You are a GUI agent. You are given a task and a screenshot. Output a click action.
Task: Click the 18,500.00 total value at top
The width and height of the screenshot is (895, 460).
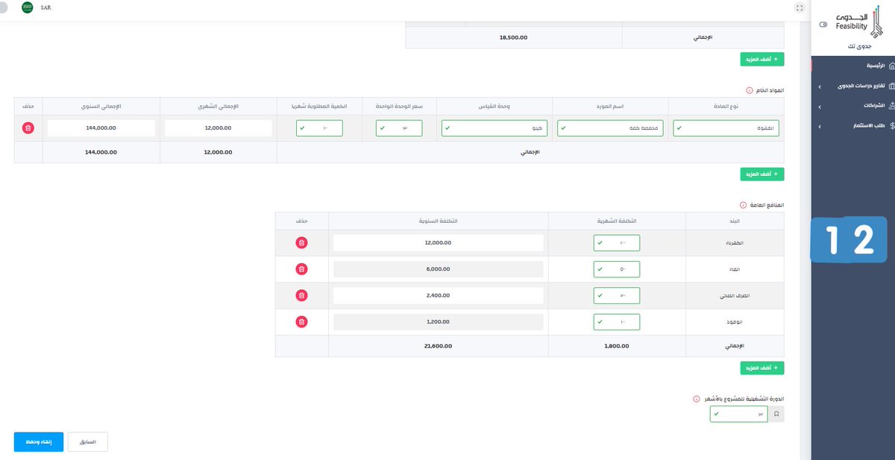click(x=514, y=37)
